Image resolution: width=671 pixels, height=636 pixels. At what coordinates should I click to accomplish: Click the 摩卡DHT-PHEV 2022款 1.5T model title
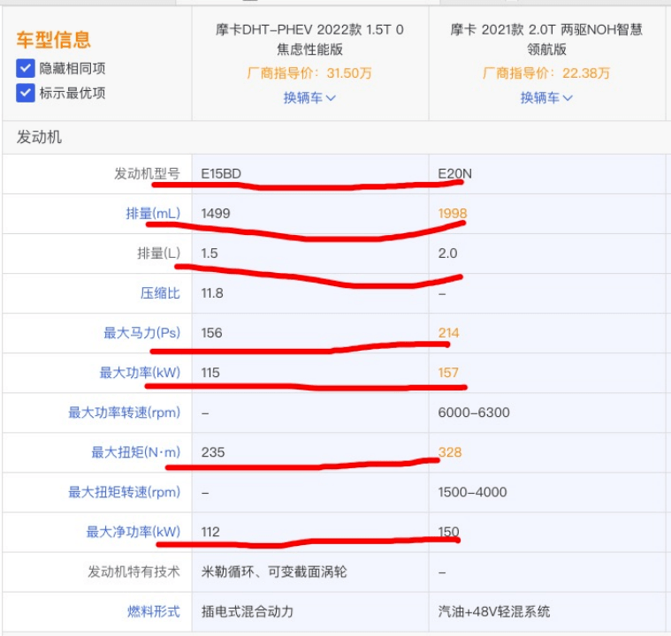309,40
